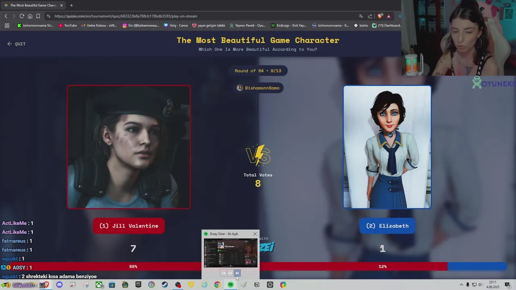516x290 pixels.
Task: Select the Jill Valentine character image
Action: [129, 147]
